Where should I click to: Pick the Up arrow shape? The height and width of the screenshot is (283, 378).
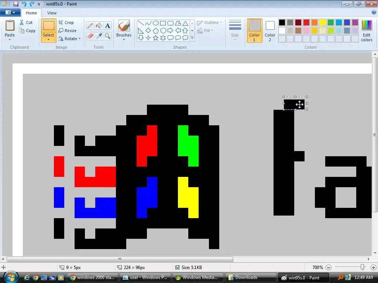click(x=185, y=31)
